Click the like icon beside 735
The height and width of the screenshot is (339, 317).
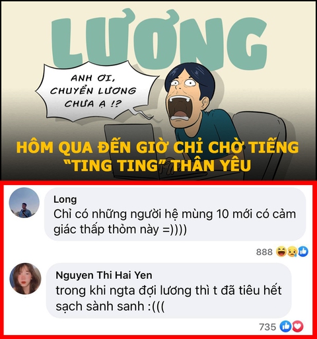(285, 326)
